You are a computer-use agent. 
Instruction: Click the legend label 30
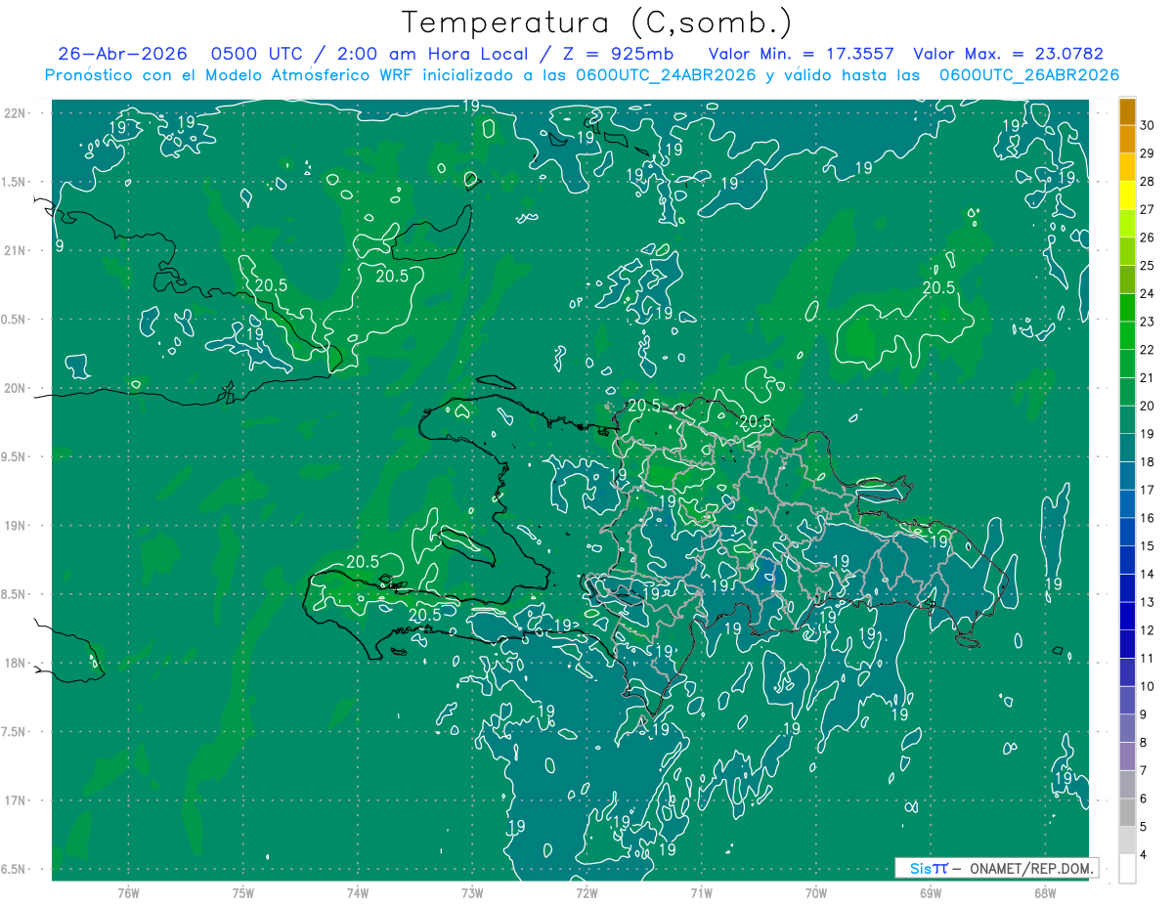[1148, 125]
